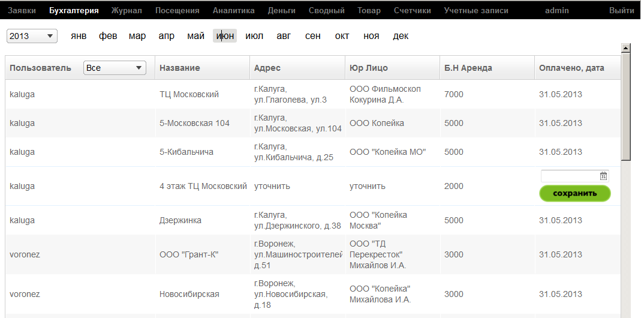Click Выйти to log out
The height and width of the screenshot is (318, 641).
tap(621, 11)
